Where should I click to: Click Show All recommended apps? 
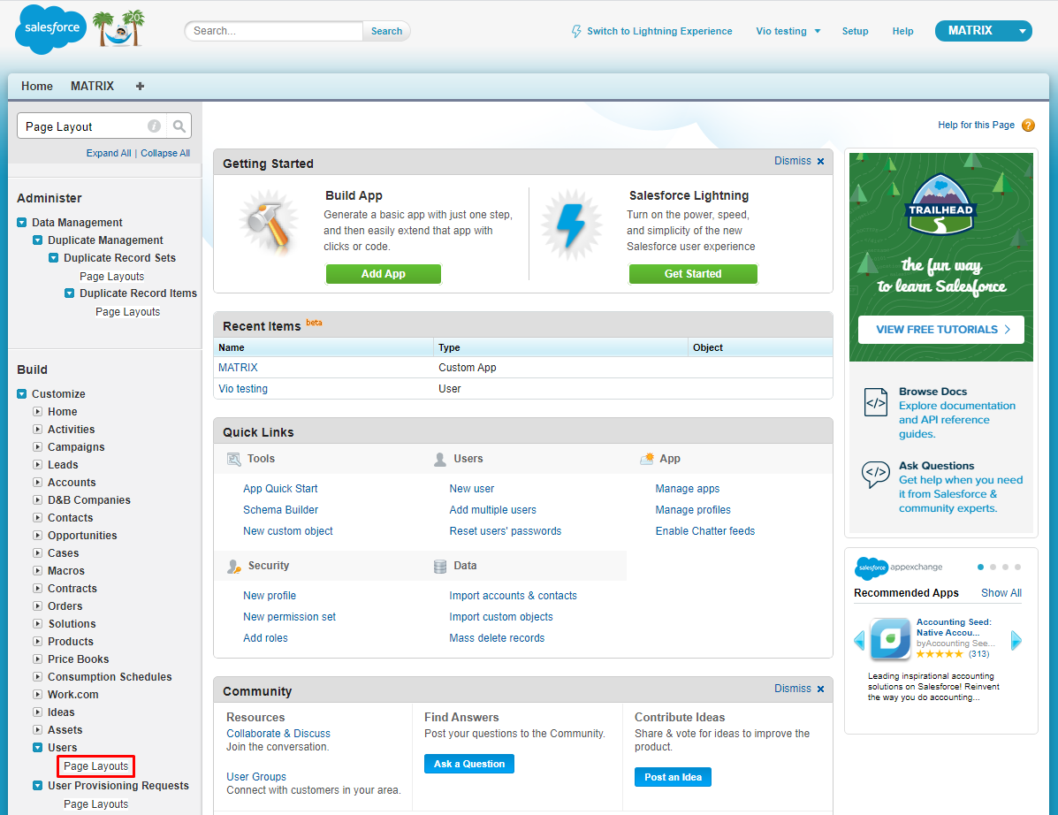pos(1001,593)
